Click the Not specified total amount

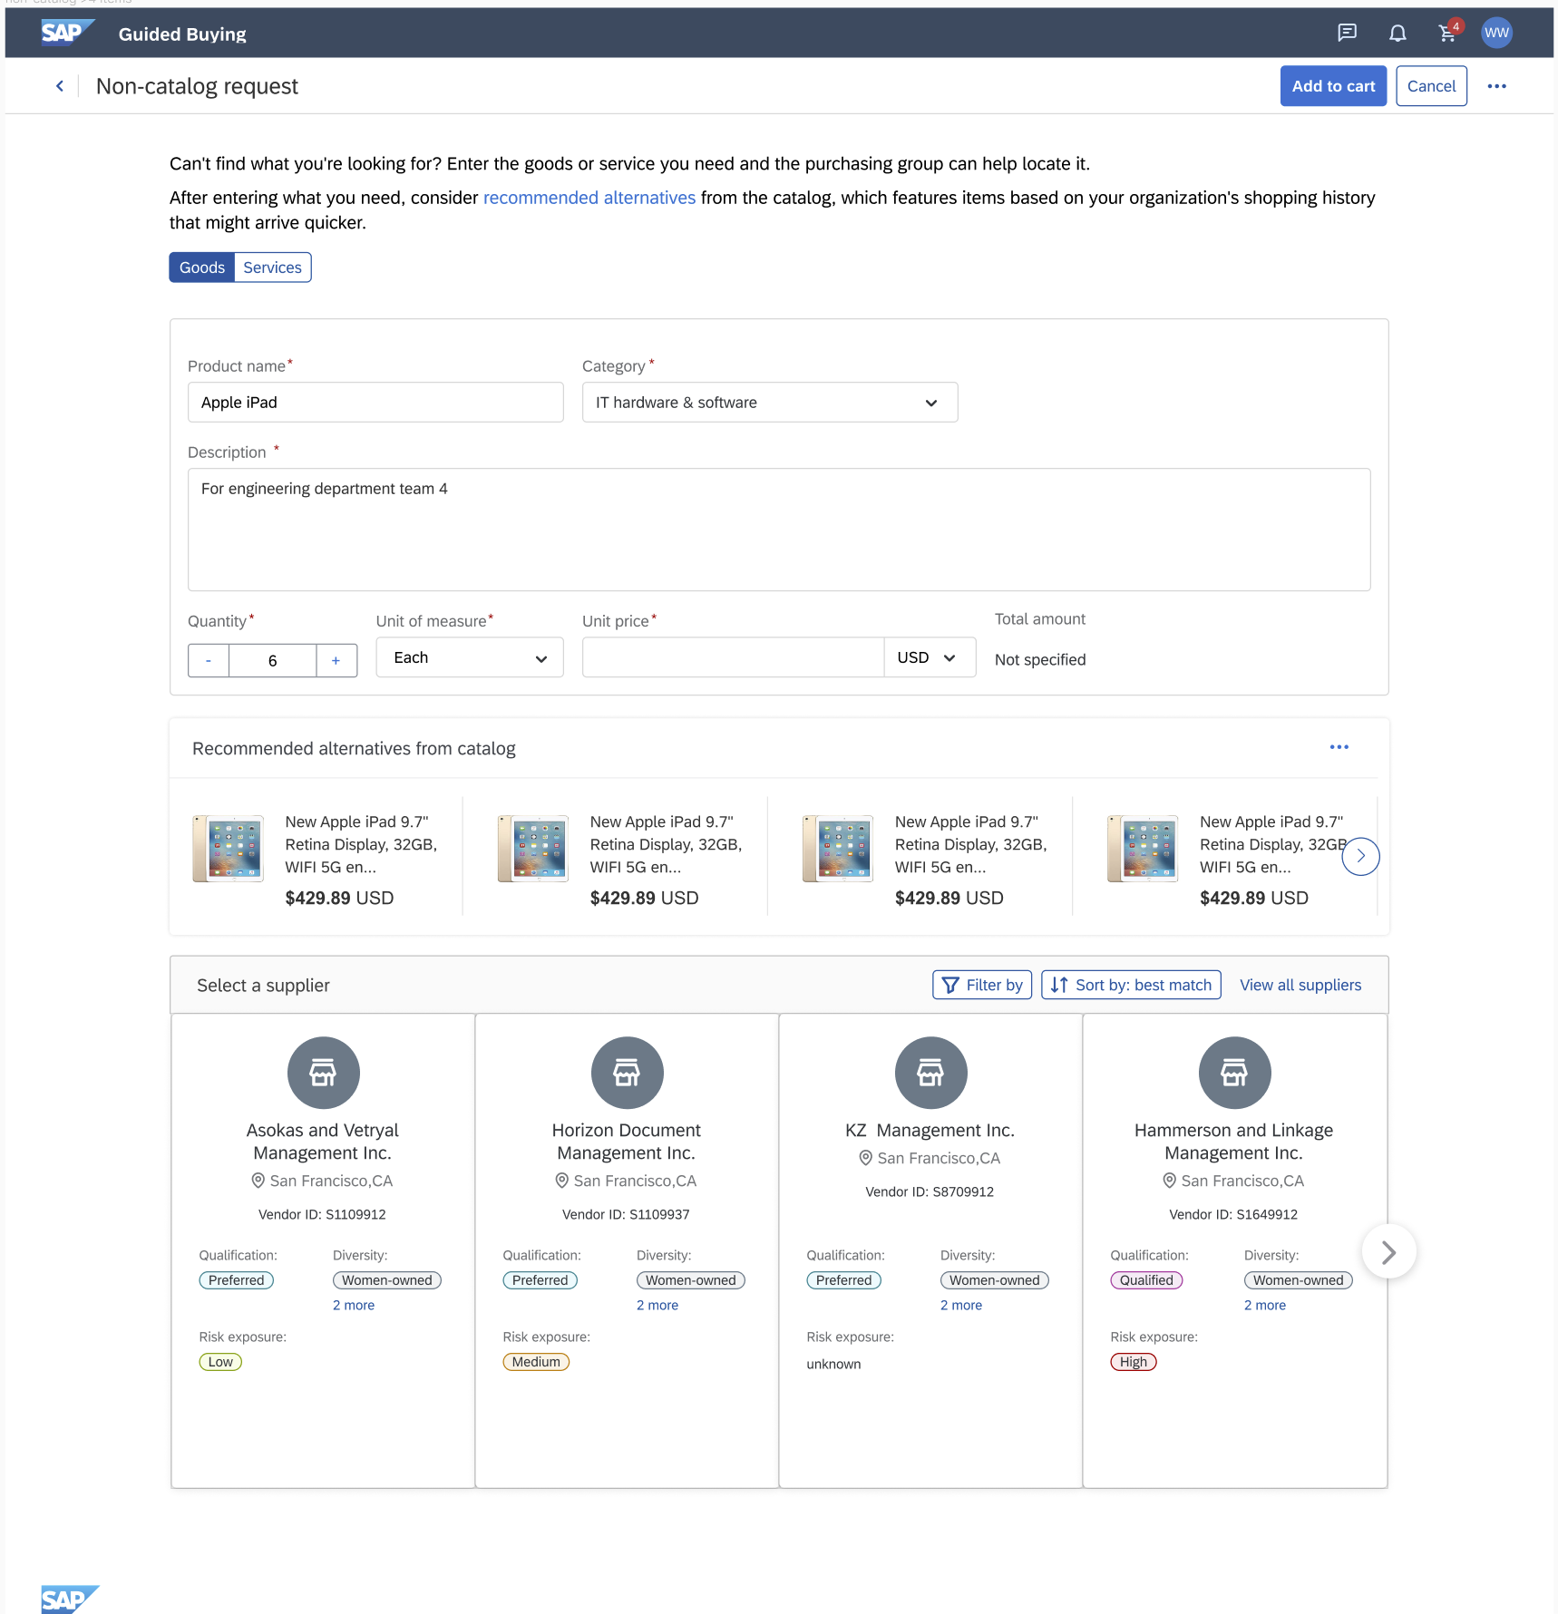click(x=1040, y=660)
